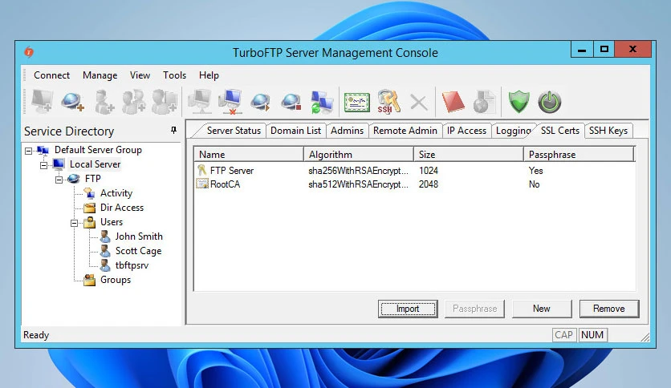671x388 pixels.
Task: Click the SSH keys toolbar icon
Action: pyautogui.click(x=388, y=102)
